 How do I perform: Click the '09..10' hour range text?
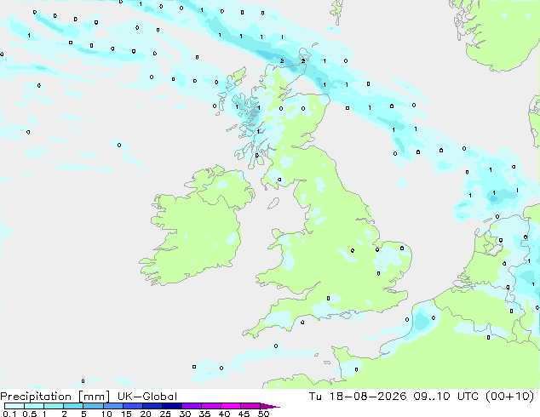tap(432, 397)
